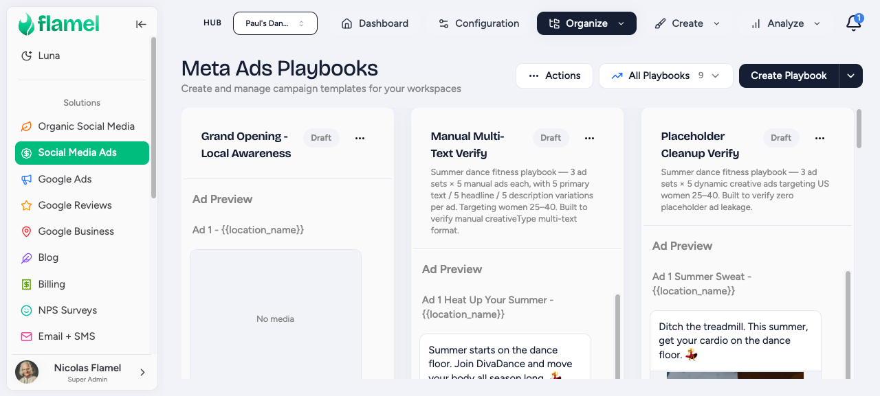
Task: Open the Analyze menu
Action: (x=785, y=23)
